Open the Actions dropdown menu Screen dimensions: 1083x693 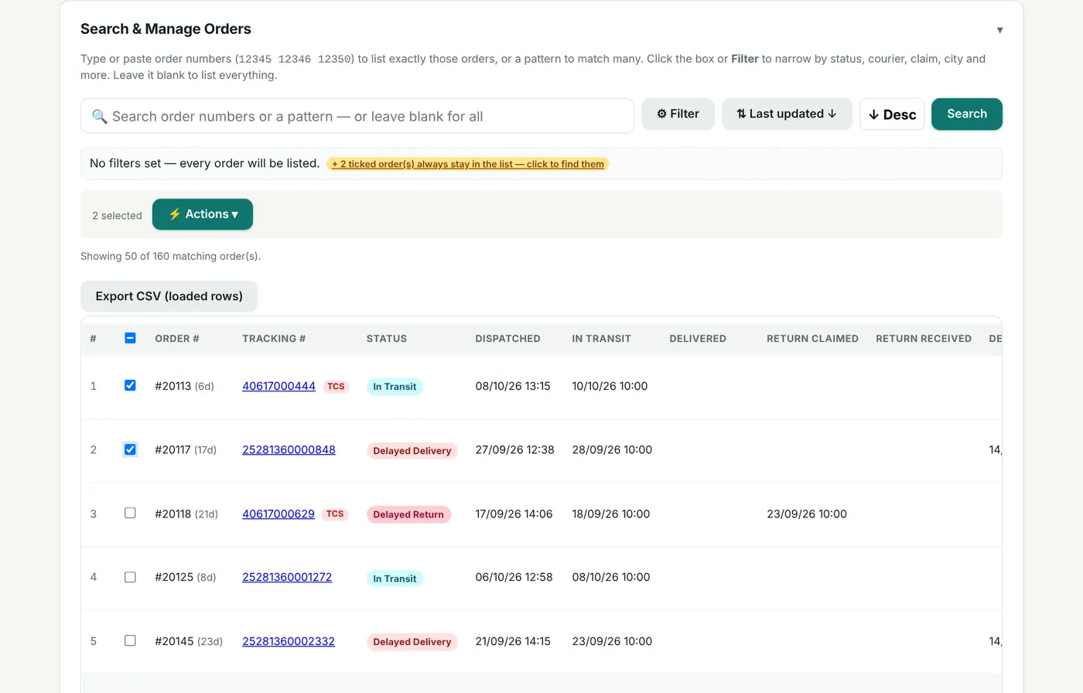(x=203, y=214)
